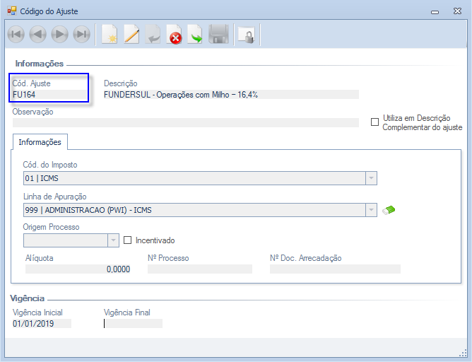Screen dimensions: 472x362
Task: Close the Código do Ajuste window
Action: coord(458,11)
